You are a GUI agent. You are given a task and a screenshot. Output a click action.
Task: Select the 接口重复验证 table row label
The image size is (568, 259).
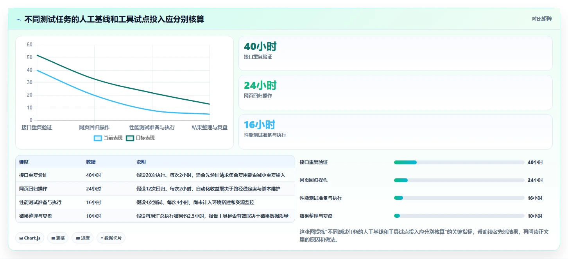coord(33,175)
